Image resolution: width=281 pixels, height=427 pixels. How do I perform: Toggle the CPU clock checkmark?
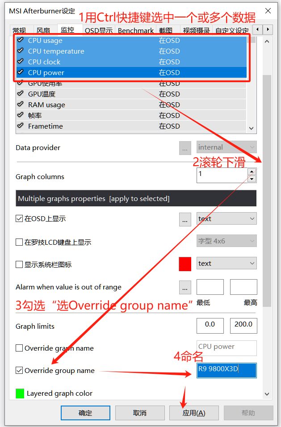tap(21, 61)
